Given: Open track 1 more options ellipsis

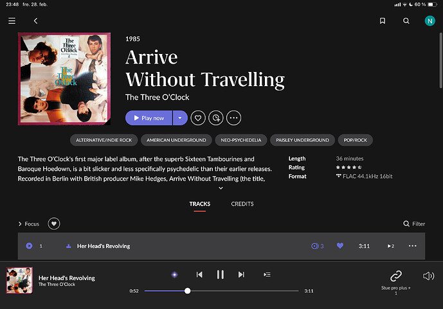Looking at the screenshot, I should pos(413,246).
